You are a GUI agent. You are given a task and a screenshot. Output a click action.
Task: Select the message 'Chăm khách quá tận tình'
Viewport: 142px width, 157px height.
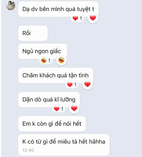(56, 75)
